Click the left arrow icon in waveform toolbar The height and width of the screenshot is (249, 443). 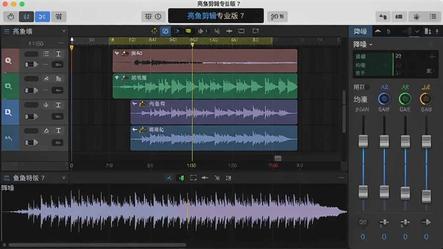click(205, 178)
